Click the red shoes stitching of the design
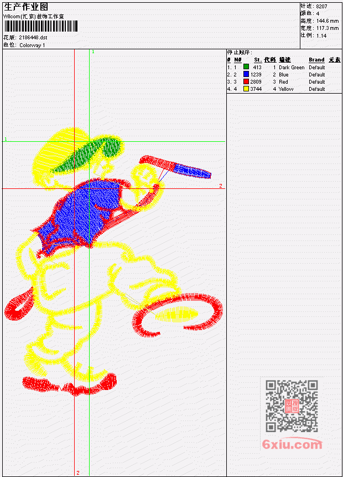This screenshot has height=477, width=343. tap(70, 384)
